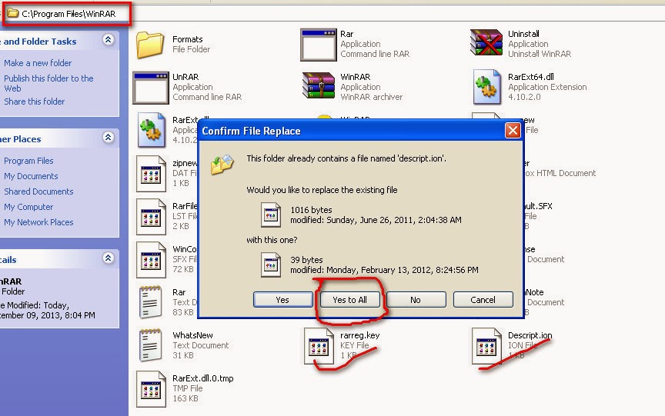Open My Computer link

(x=28, y=207)
